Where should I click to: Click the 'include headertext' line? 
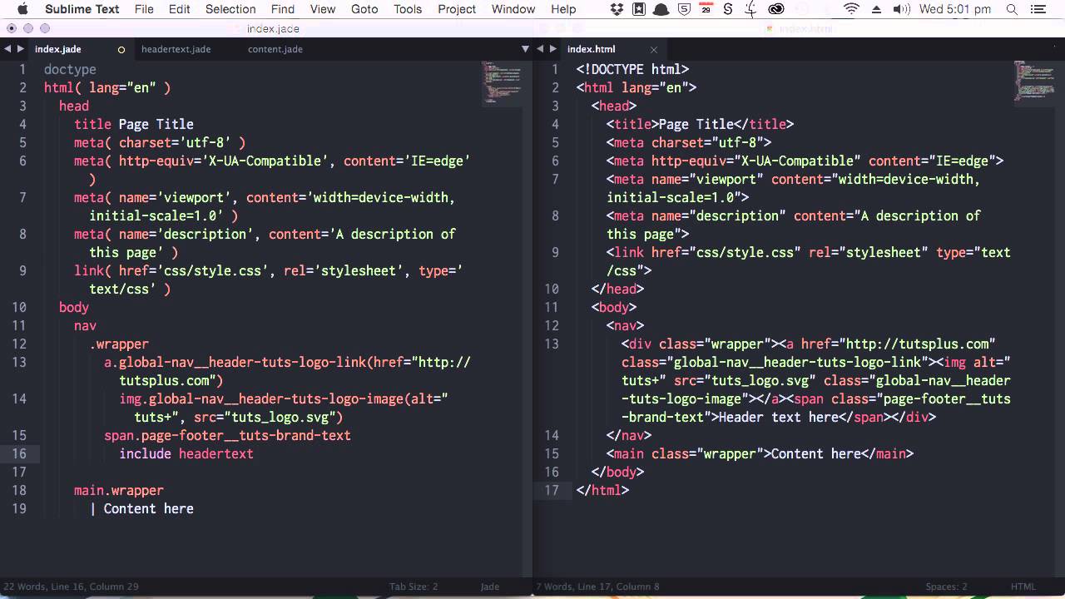(x=186, y=453)
